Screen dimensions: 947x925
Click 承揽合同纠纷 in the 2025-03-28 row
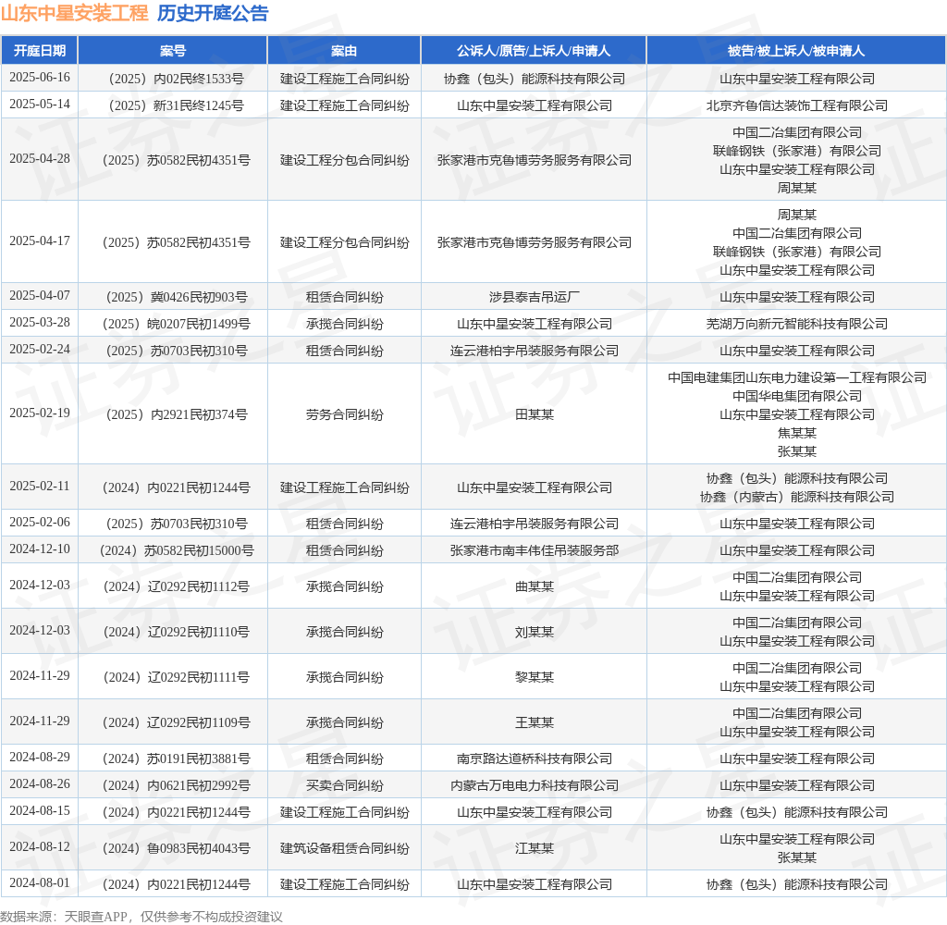coord(344,324)
